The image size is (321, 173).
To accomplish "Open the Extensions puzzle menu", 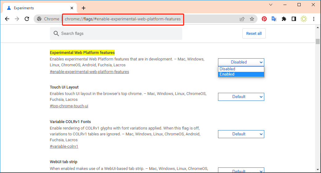I will tap(284, 19).
